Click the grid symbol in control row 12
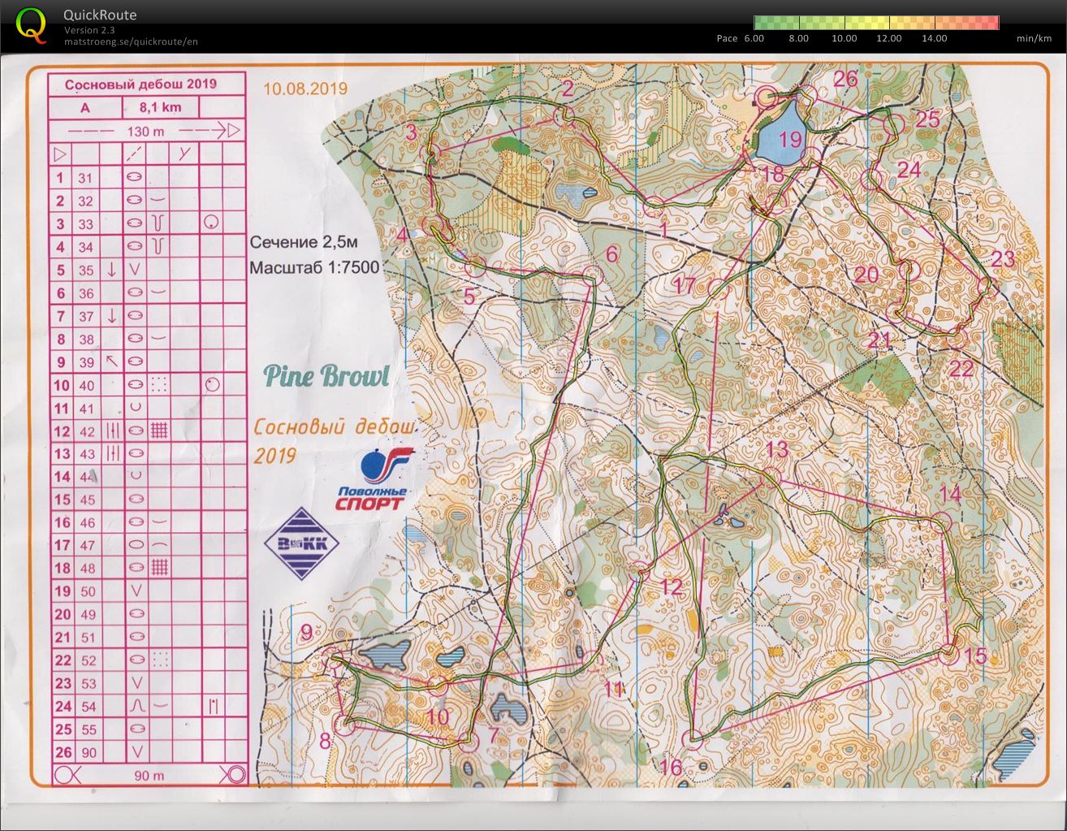Image resolution: width=1067 pixels, height=831 pixels. [x=159, y=431]
